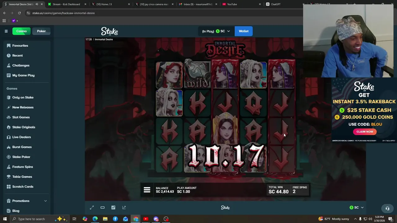Open the Windows Start menu

click(5, 219)
